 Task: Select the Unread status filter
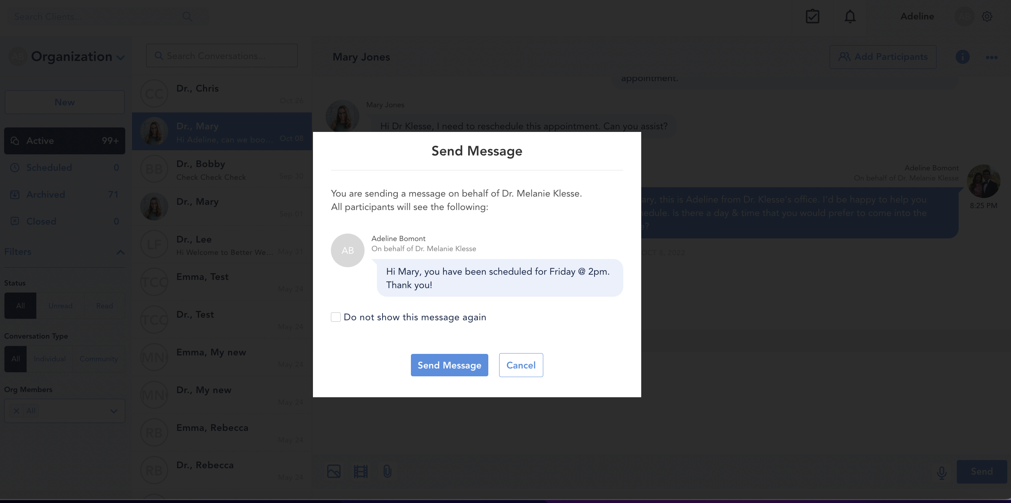tap(61, 306)
